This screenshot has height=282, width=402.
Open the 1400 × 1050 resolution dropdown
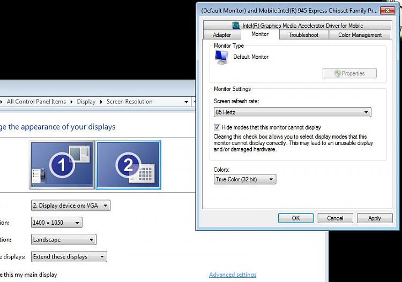57,223
